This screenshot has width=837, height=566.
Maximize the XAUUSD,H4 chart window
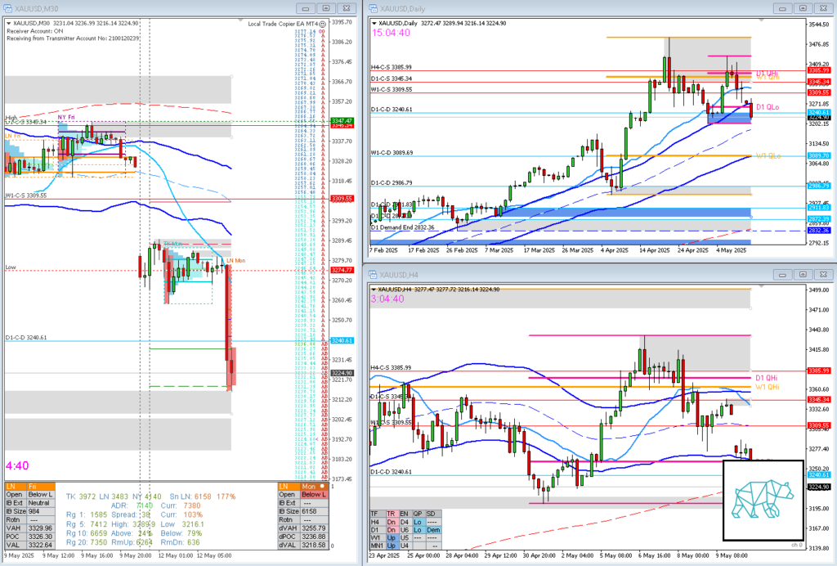[x=803, y=275]
